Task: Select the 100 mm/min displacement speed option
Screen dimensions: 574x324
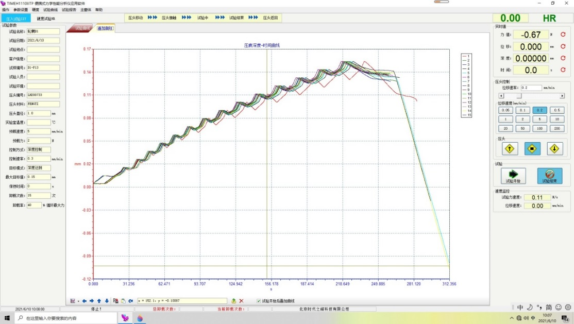Action: 538,128
